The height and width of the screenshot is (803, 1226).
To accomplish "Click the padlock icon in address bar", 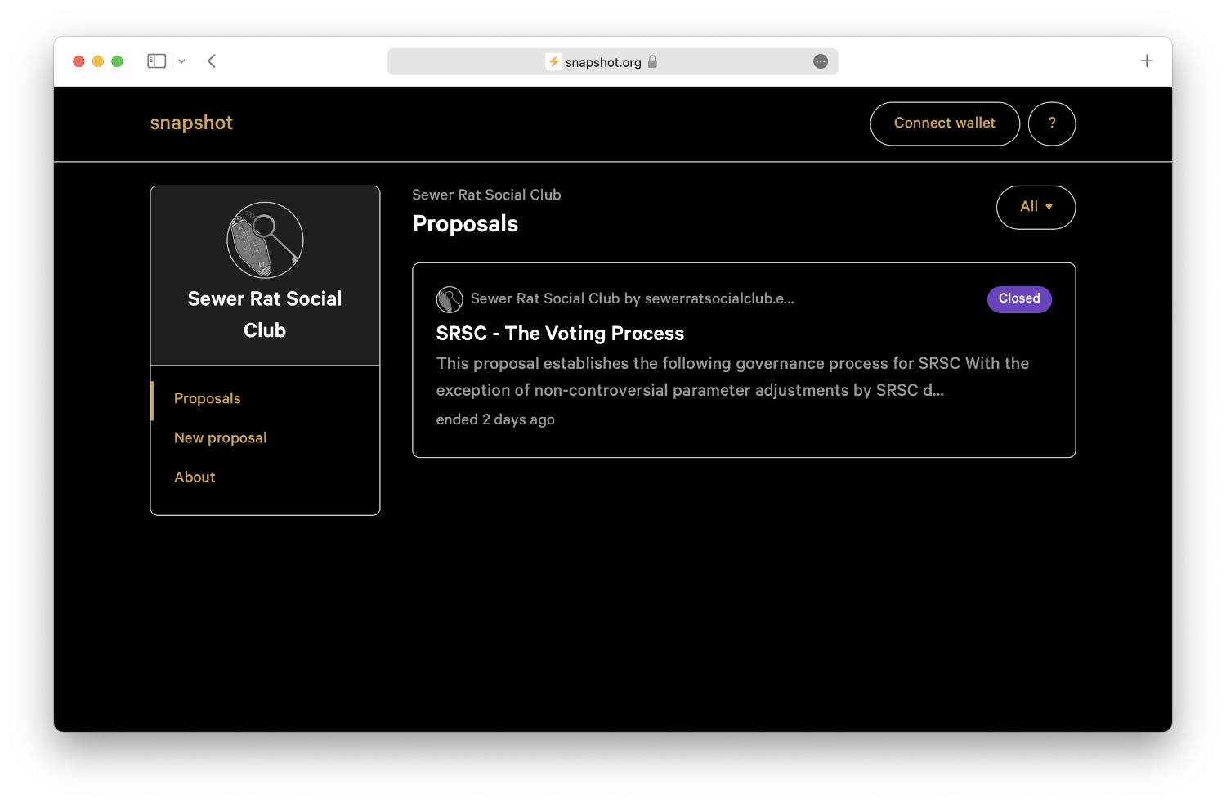I will point(652,62).
